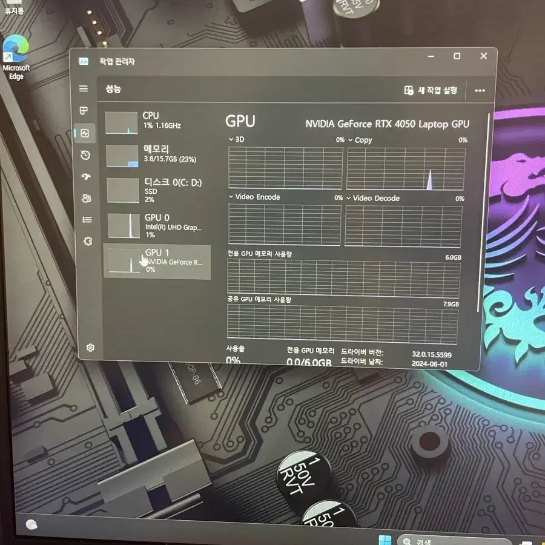The height and width of the screenshot is (545, 545).
Task: Close the 작업 관리자 window
Action: 483,56
